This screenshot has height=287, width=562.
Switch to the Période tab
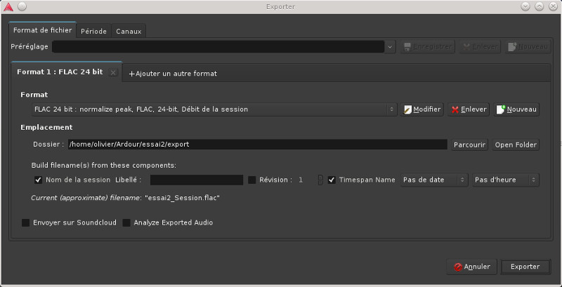point(93,31)
